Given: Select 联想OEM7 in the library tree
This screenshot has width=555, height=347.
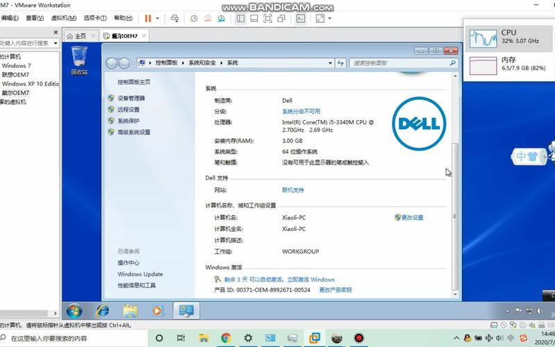Looking at the screenshot, I should [x=15, y=75].
